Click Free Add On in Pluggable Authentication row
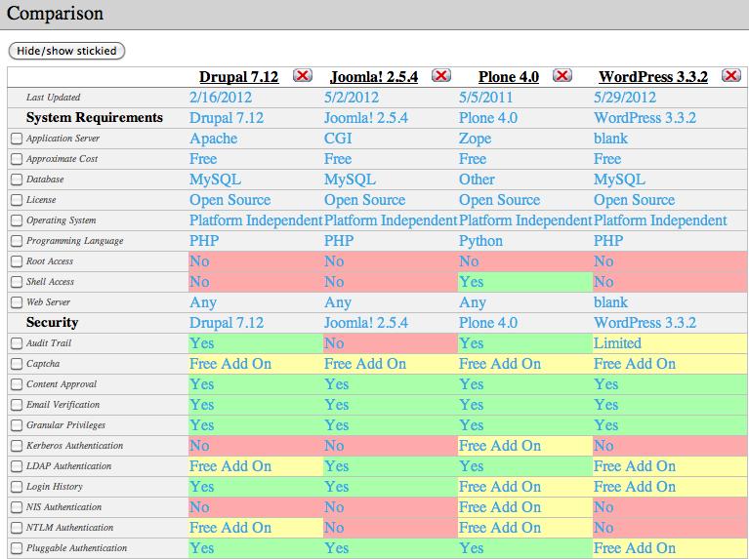Viewport: 749px width, 559px height. (x=635, y=548)
